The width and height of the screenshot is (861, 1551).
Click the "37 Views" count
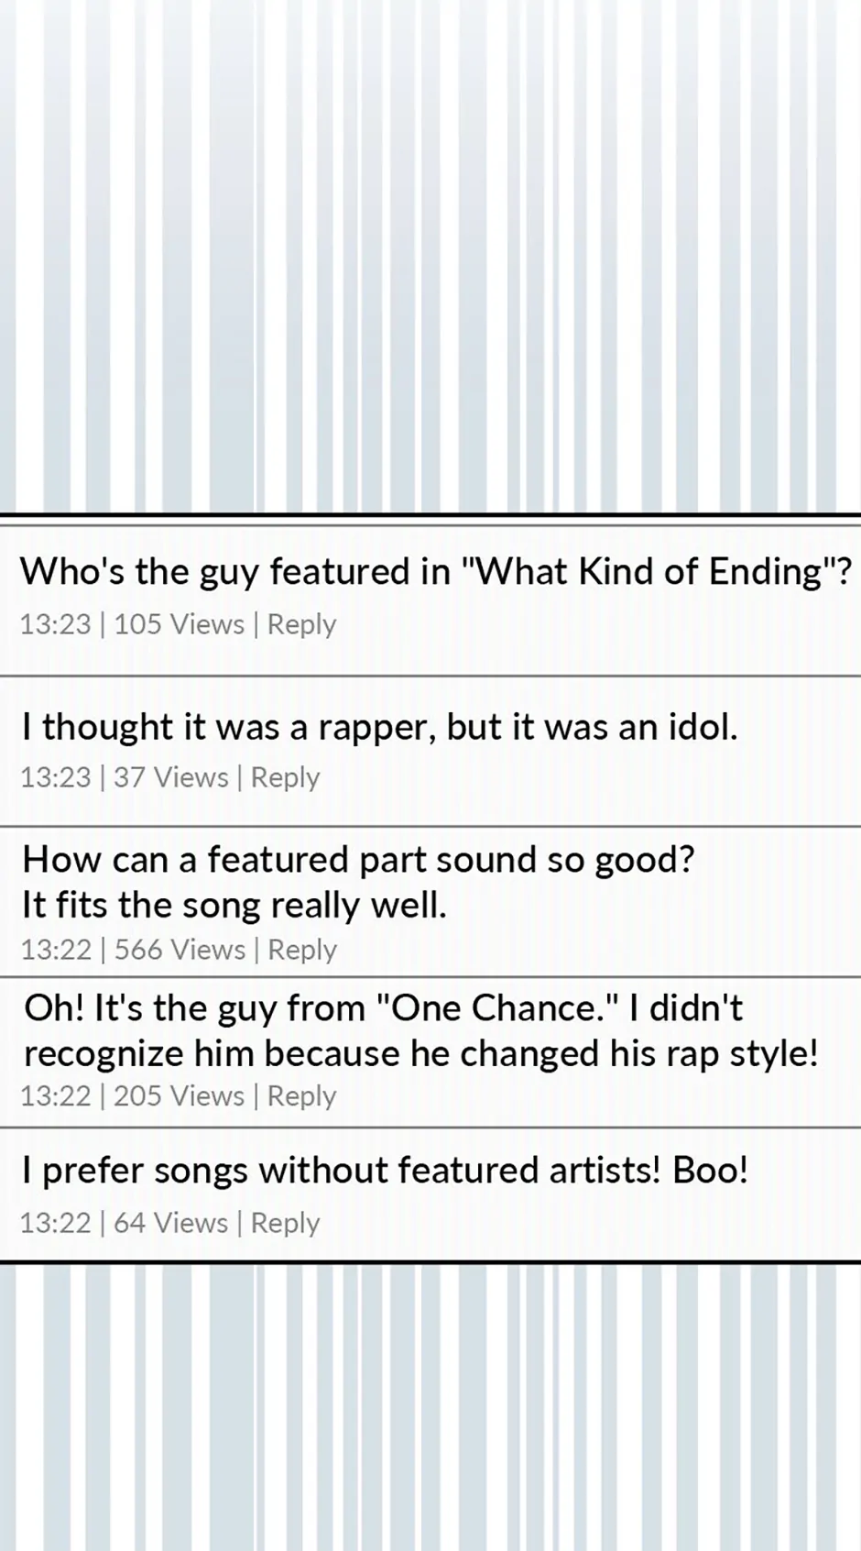(170, 777)
